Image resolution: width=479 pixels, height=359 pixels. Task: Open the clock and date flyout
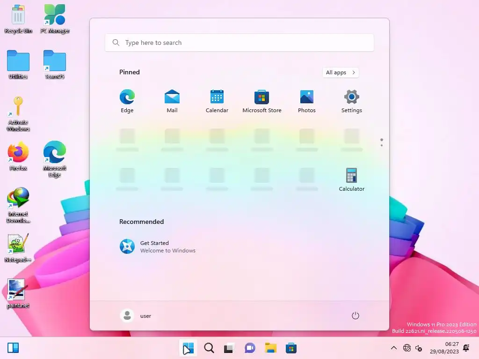[x=444, y=348]
